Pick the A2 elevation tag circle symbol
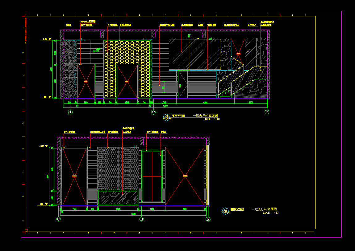 coord(225,210)
